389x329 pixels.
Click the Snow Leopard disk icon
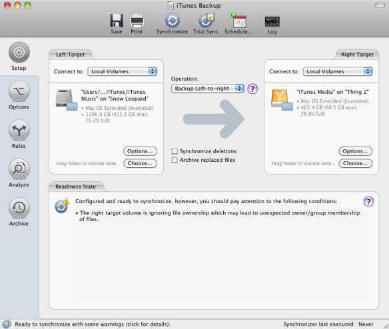(x=66, y=100)
